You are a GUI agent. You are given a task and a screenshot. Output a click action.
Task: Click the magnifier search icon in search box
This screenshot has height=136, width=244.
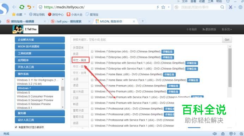coord(222,7)
